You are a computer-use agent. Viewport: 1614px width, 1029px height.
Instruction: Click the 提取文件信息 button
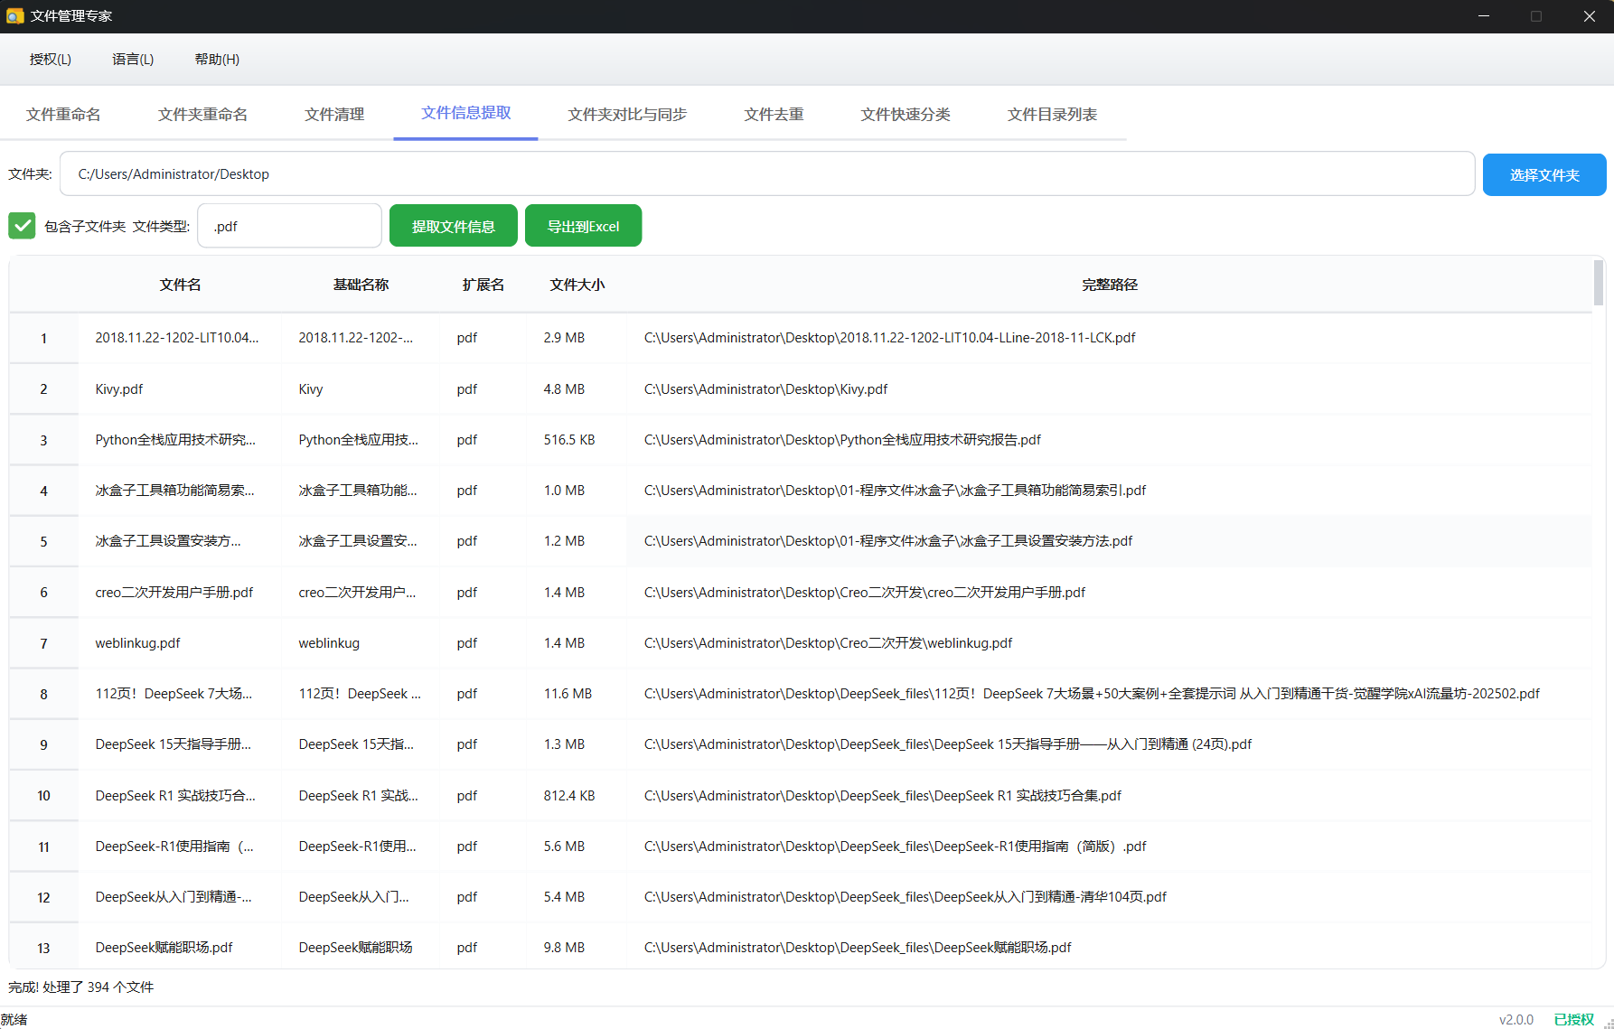coord(453,226)
